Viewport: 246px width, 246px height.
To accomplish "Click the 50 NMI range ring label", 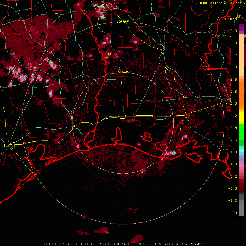I will coord(123,72).
